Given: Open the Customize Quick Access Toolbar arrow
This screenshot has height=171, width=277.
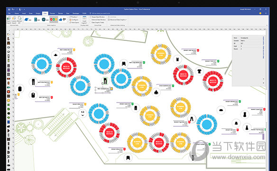Looking at the screenshot, I should (24, 9).
